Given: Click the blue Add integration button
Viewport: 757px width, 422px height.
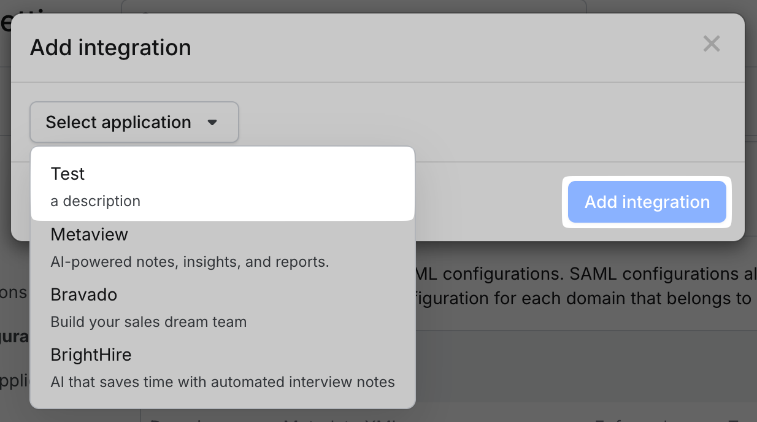Looking at the screenshot, I should 647,202.
